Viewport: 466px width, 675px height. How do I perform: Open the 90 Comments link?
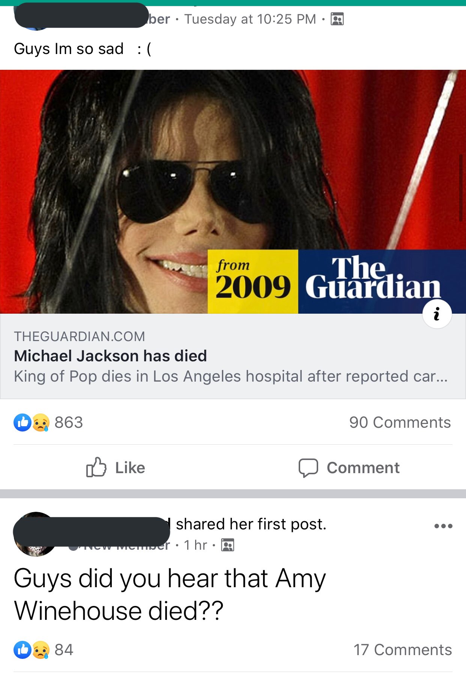(x=400, y=422)
